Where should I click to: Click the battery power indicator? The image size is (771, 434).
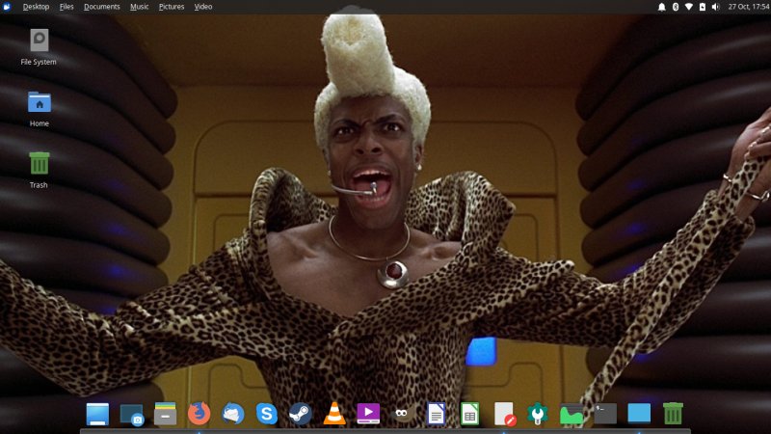click(703, 7)
